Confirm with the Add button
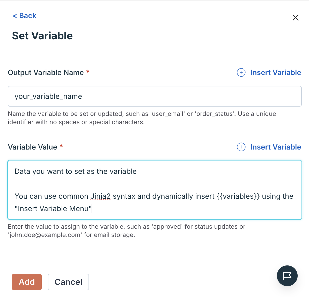This screenshot has width=309, height=297. point(27,282)
